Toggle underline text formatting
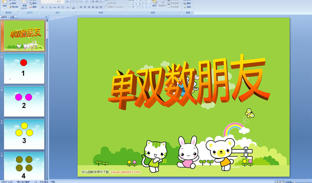 click(50, 7)
